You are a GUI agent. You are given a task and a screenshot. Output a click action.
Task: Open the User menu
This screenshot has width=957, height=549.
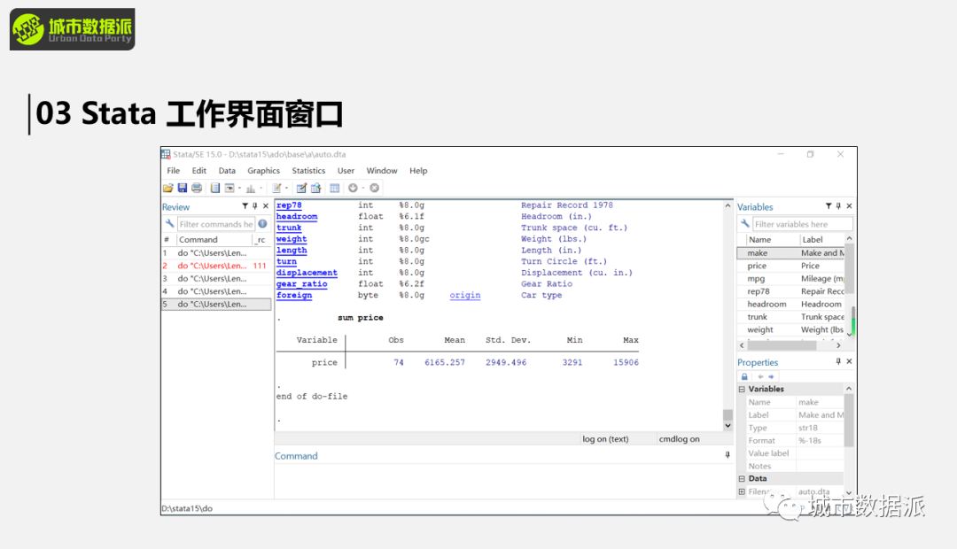point(346,171)
